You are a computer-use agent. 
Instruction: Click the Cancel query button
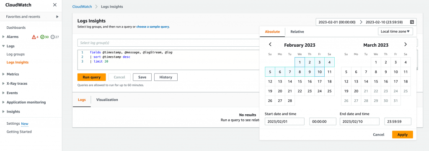[119, 77]
